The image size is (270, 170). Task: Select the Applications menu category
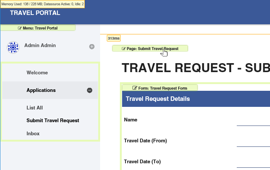pyautogui.click(x=41, y=90)
